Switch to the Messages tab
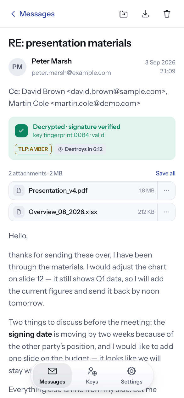 52,376
